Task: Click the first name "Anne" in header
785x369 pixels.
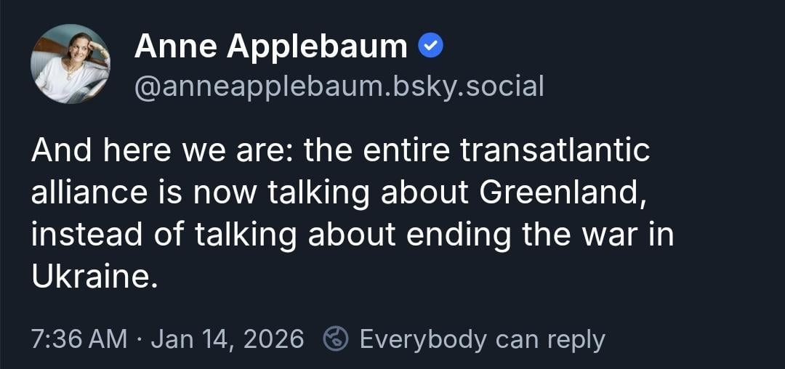Action: [175, 47]
